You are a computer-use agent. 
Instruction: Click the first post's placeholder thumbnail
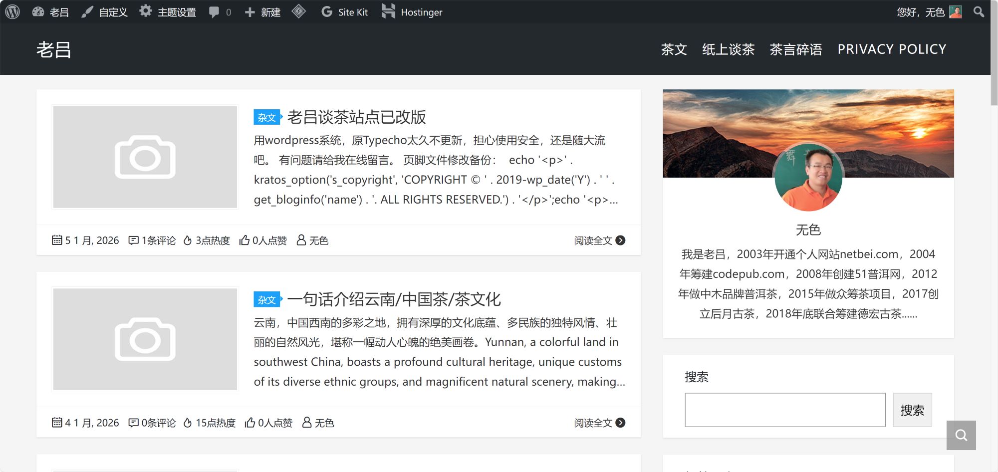145,157
